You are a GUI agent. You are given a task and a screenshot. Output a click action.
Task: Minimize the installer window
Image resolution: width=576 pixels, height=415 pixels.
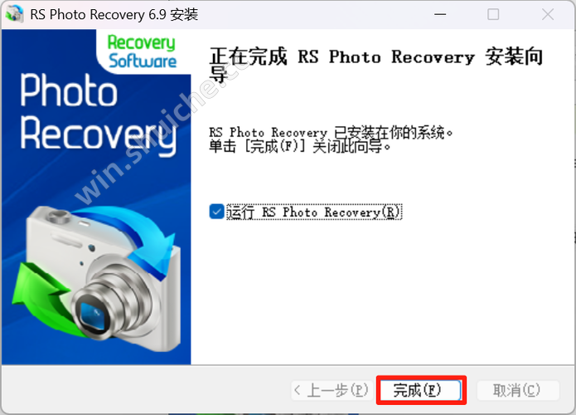440,14
